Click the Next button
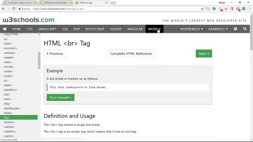This screenshot has width=253, height=142. (204, 54)
